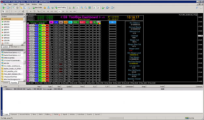Click the Zoom In magnifier icon
204x120 pixels.
coord(82,8)
